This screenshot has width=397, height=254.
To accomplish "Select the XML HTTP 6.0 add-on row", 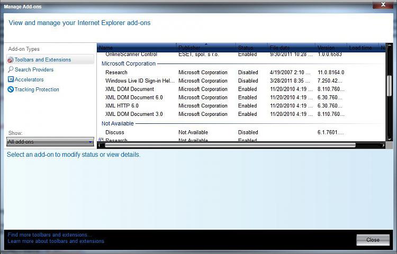I will [x=241, y=106].
